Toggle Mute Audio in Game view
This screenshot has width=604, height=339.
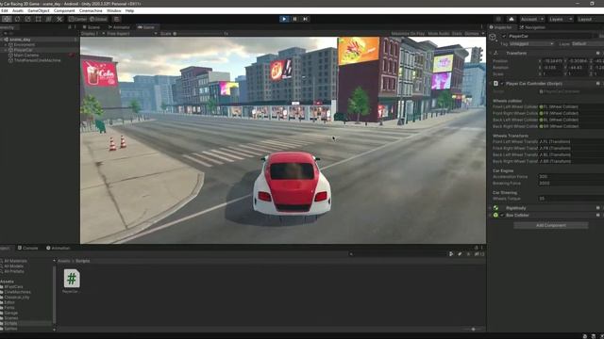pyautogui.click(x=438, y=34)
